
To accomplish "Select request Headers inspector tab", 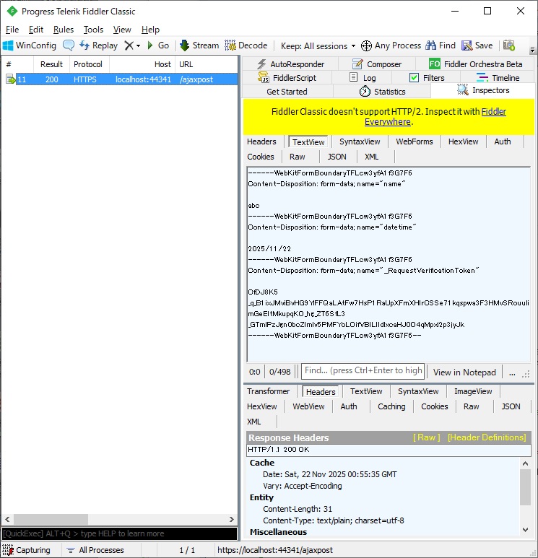I will (261, 141).
